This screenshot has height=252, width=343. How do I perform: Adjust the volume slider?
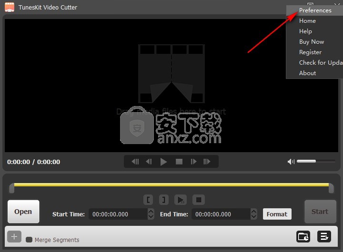tap(316, 161)
